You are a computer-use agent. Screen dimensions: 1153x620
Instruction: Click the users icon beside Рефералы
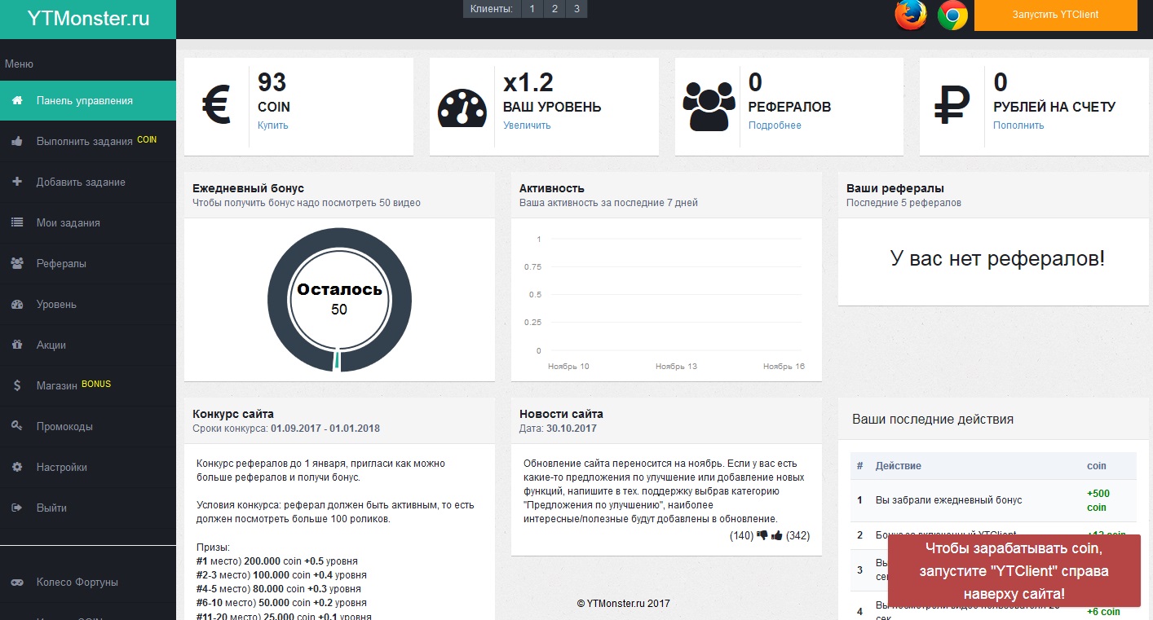17,263
